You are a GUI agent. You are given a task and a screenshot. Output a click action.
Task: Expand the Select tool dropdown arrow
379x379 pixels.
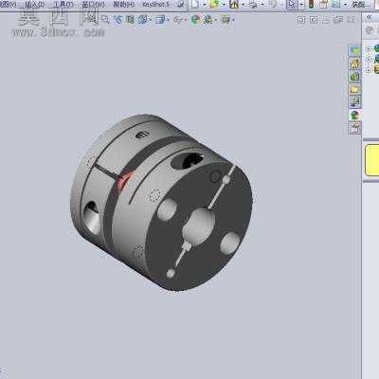(301, 5)
